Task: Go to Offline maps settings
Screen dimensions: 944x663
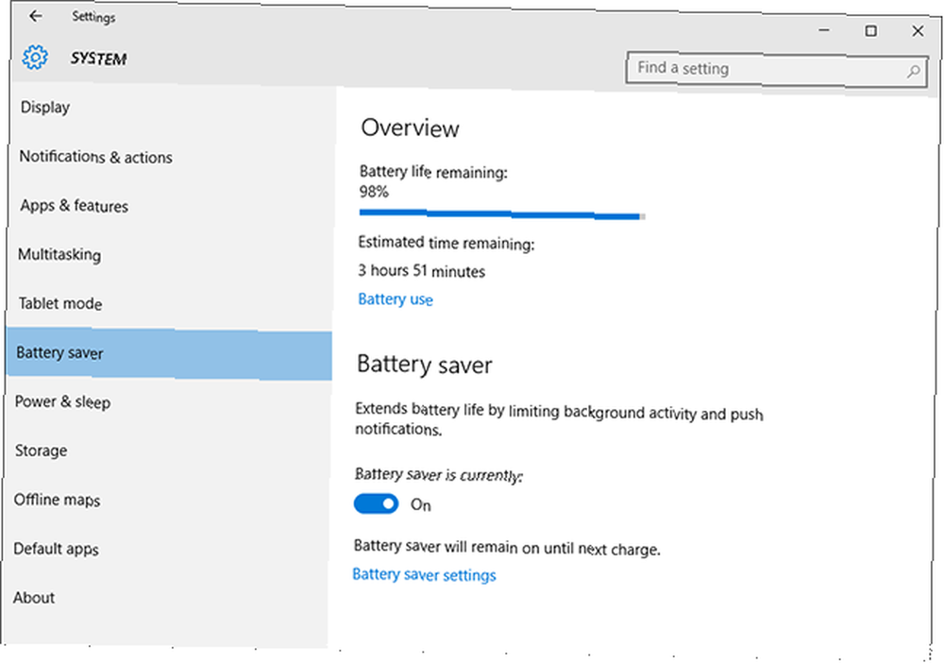Action: pyautogui.click(x=58, y=500)
